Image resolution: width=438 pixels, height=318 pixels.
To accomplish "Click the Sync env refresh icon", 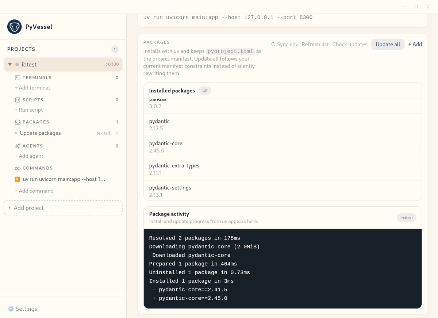I will tap(273, 44).
